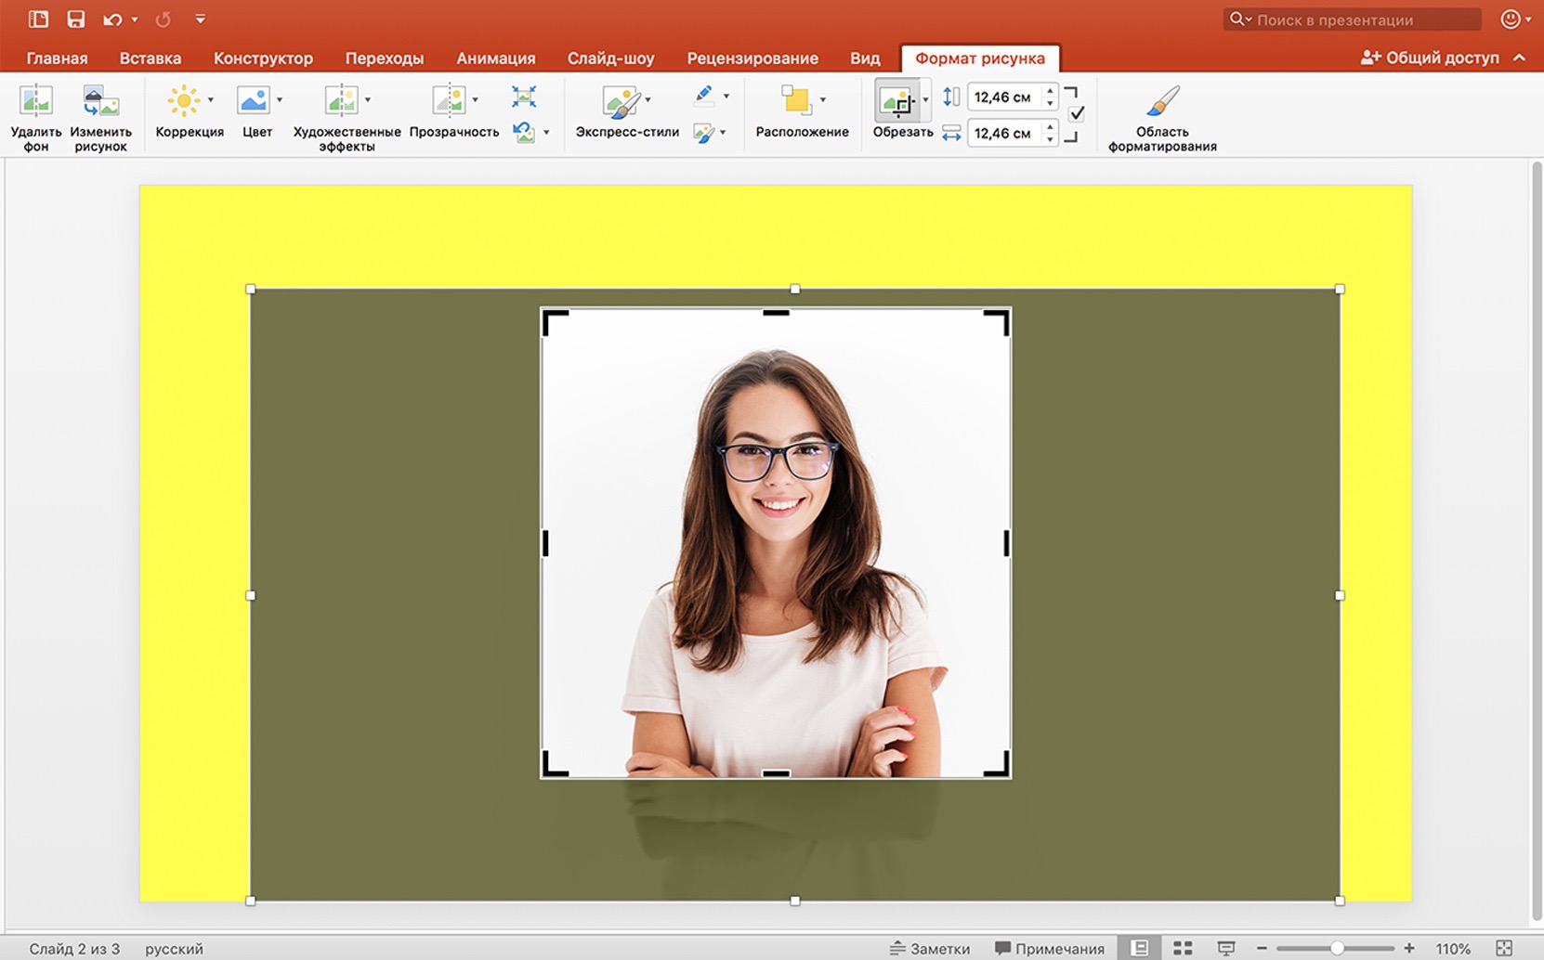
Task: Click the Вид tab
Action: (x=865, y=58)
